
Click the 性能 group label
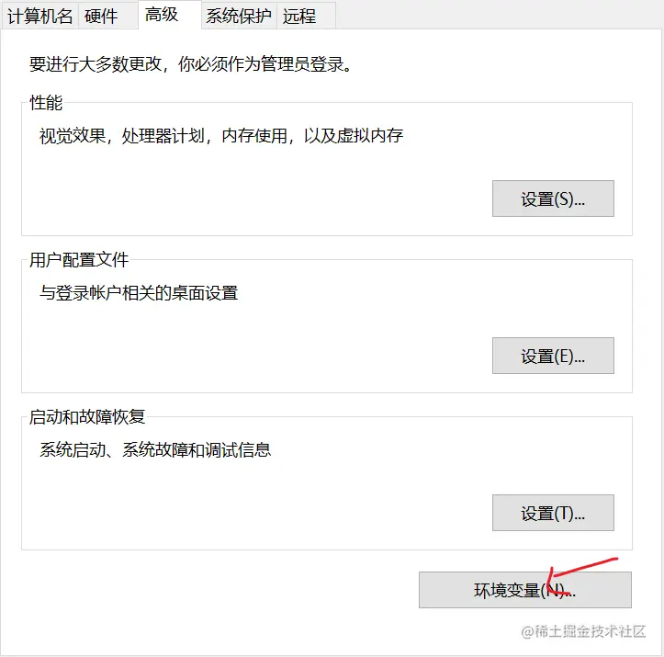[x=46, y=103]
